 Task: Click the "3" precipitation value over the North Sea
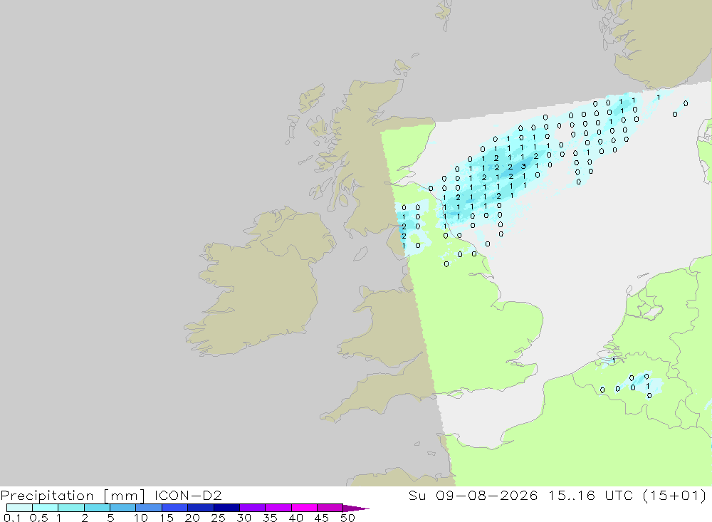click(523, 166)
